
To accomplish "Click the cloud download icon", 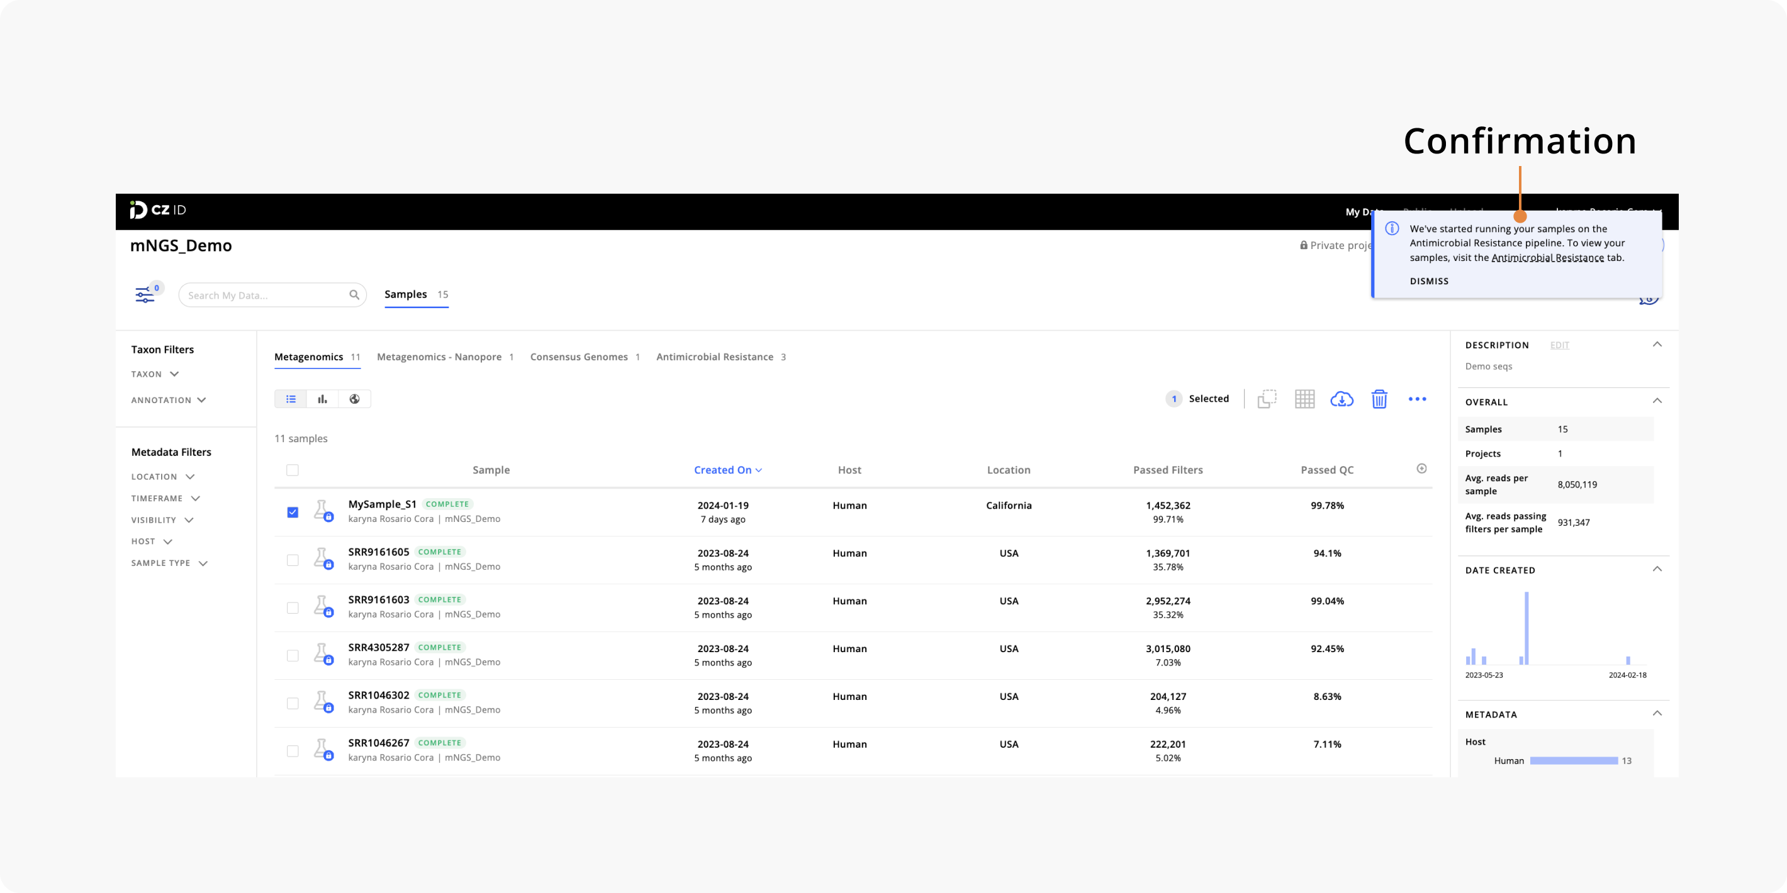I will (1342, 399).
